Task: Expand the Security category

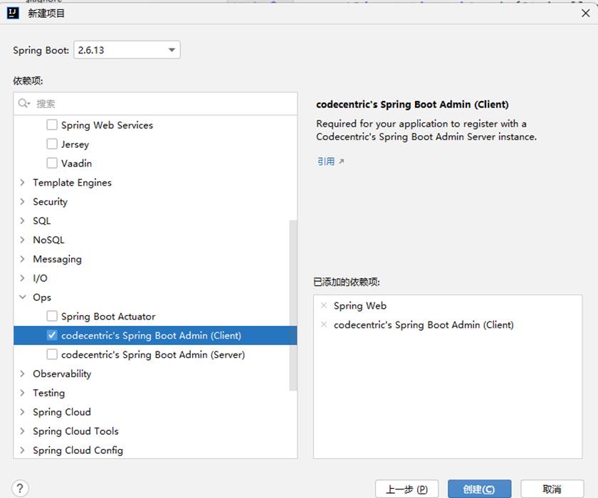Action: pos(22,201)
